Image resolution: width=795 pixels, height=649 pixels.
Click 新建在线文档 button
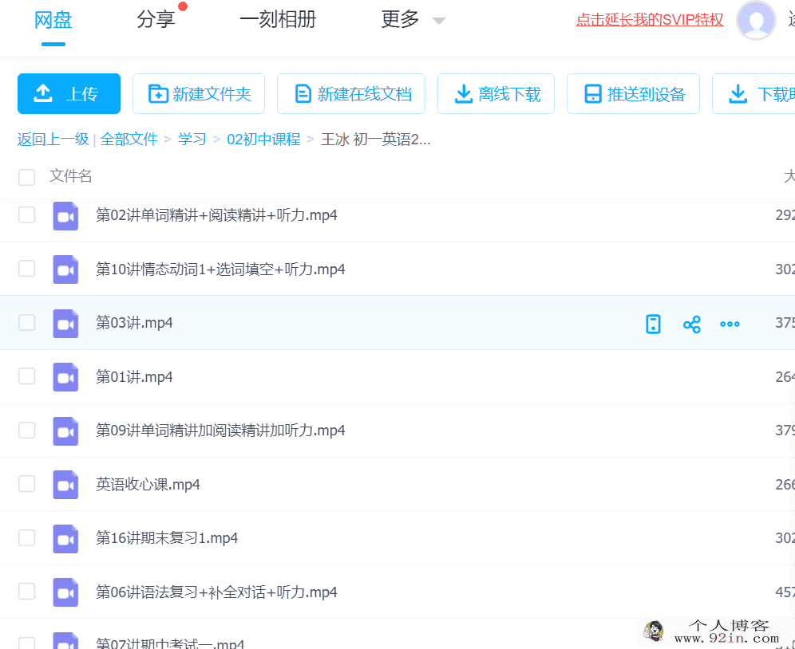click(351, 94)
